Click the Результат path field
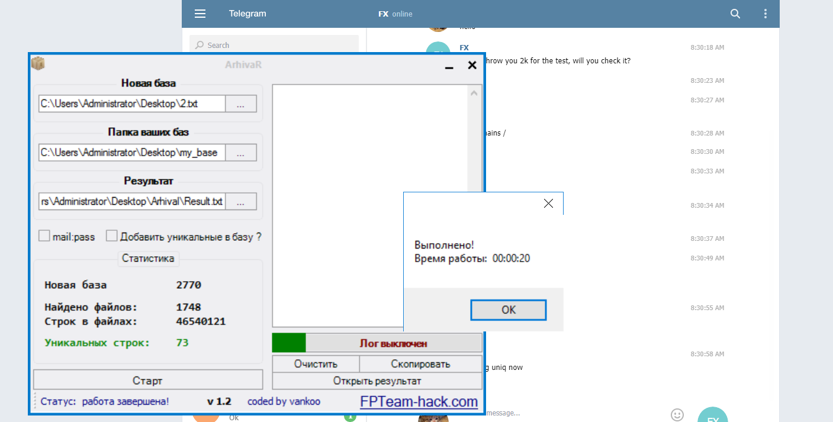This screenshot has height=422, width=833. click(x=132, y=201)
